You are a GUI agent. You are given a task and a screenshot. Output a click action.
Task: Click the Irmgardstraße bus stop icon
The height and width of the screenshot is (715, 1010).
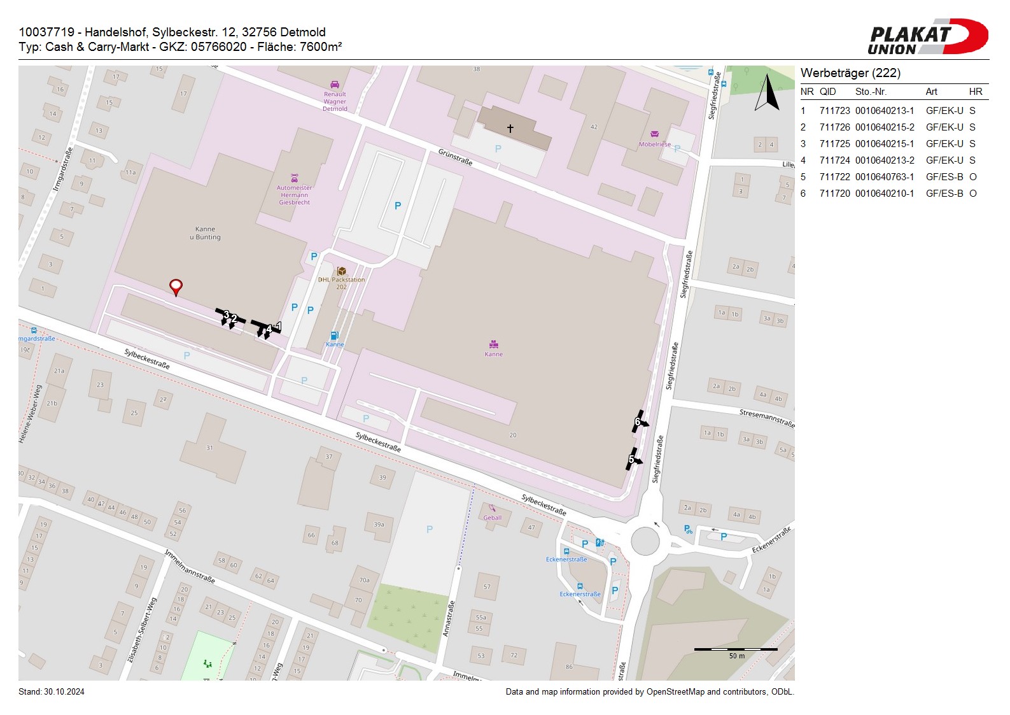pos(34,331)
